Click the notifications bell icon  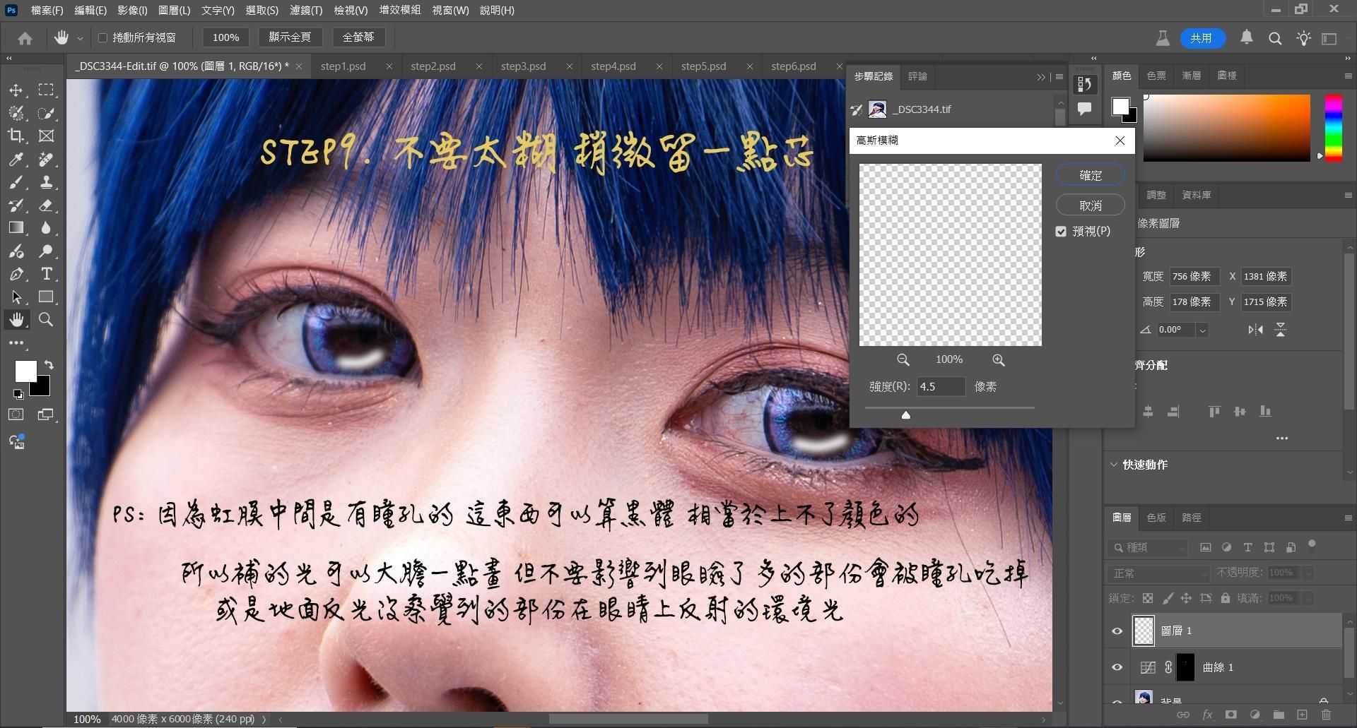coord(1247,38)
